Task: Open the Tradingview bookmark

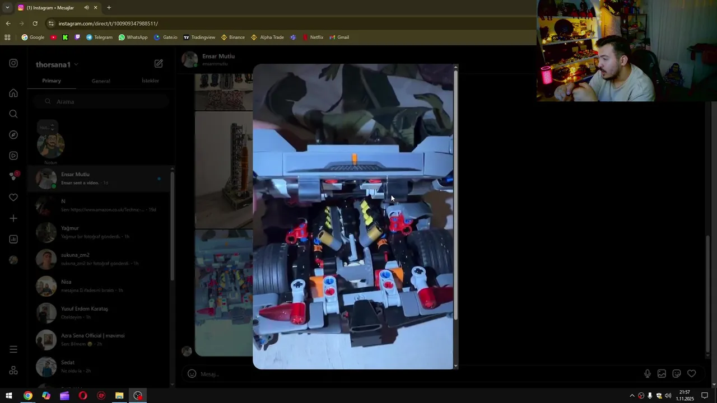Action: pos(199,38)
